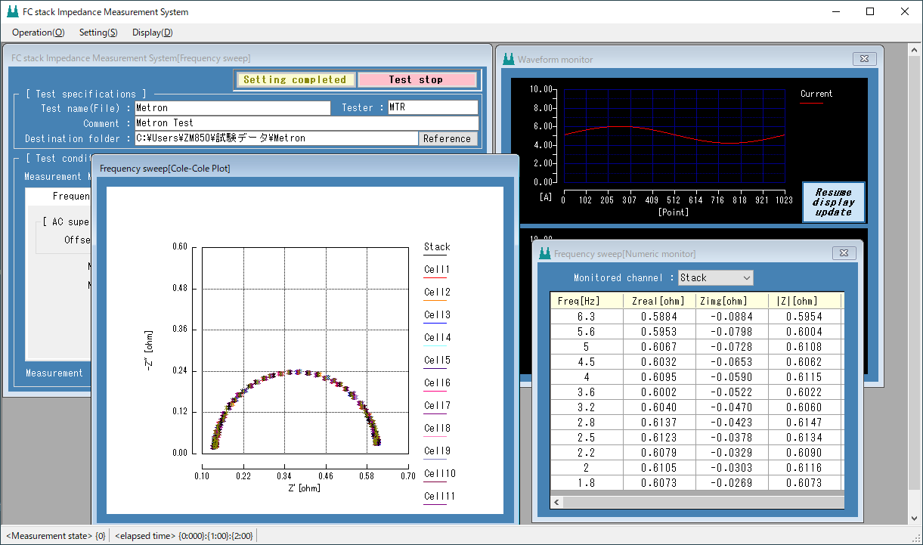The height and width of the screenshot is (545, 923).
Task: Click the Test name field containing Metron
Action: click(232, 108)
